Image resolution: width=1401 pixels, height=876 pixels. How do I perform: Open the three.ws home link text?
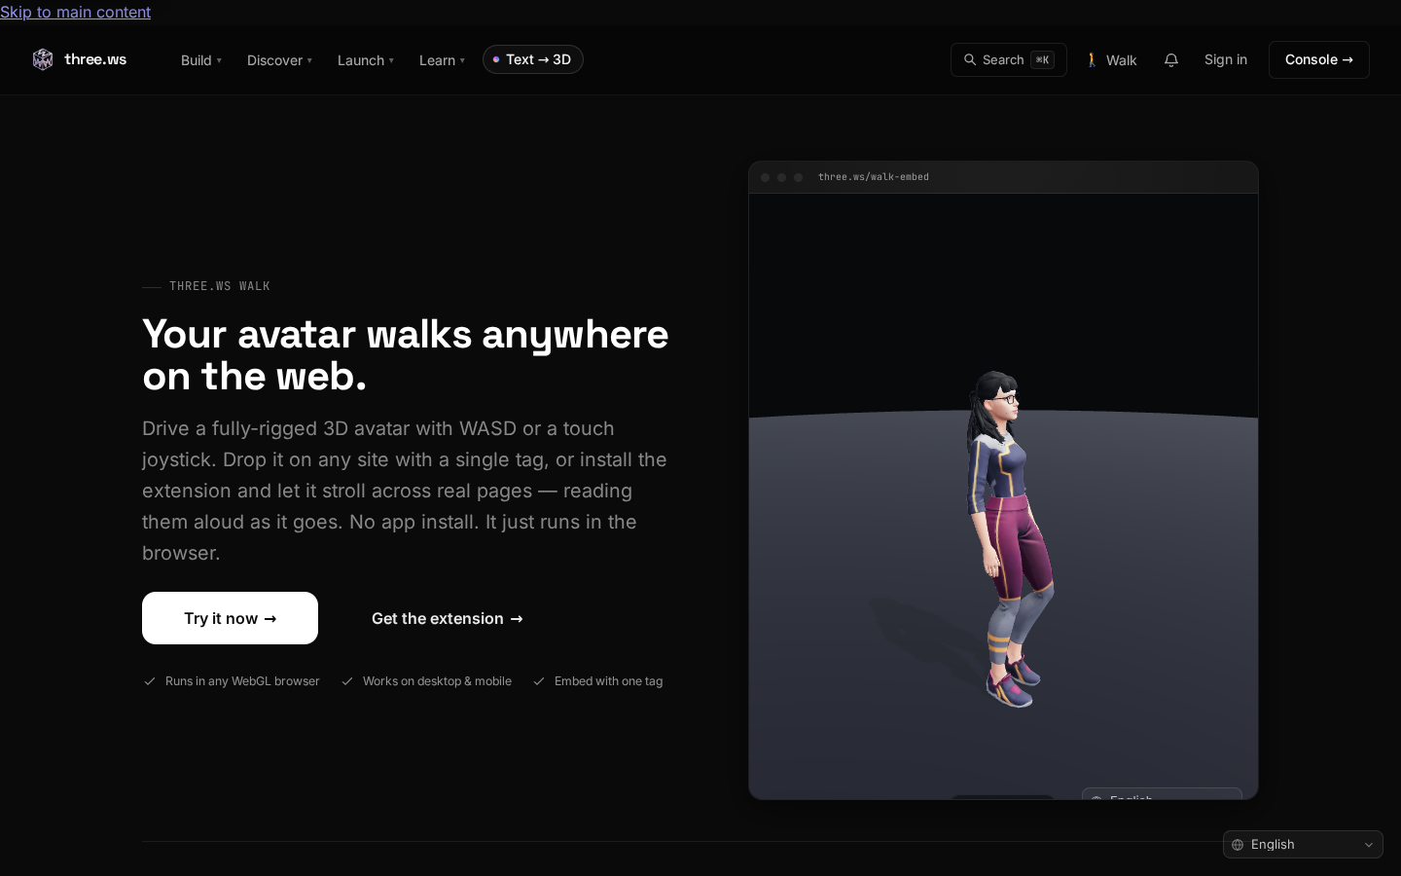95,59
